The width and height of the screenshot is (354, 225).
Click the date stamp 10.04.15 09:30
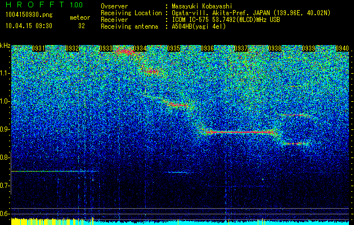coord(29,26)
